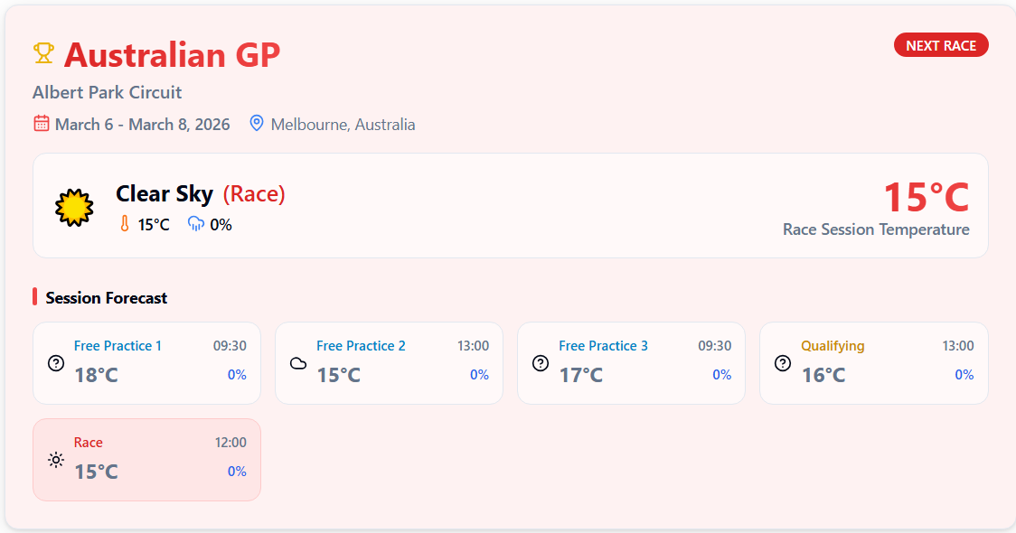Click the thermometer icon in weather panel
Image resolution: width=1016 pixels, height=533 pixels.
coord(125,224)
